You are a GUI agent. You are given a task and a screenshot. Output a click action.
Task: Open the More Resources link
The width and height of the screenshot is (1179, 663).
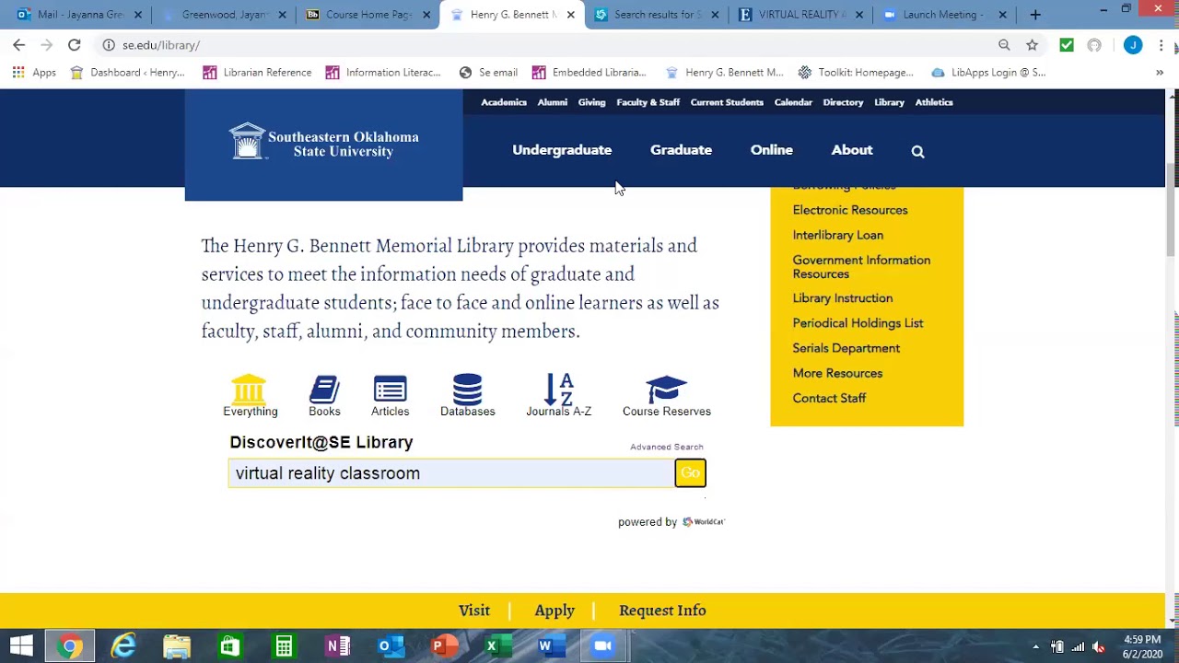837,373
